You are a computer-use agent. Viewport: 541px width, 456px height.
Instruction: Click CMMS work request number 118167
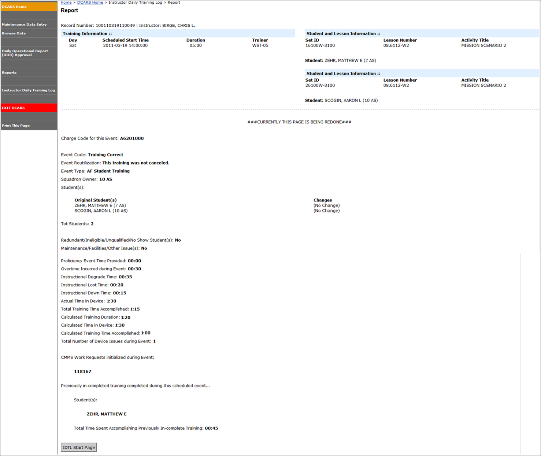tap(83, 371)
